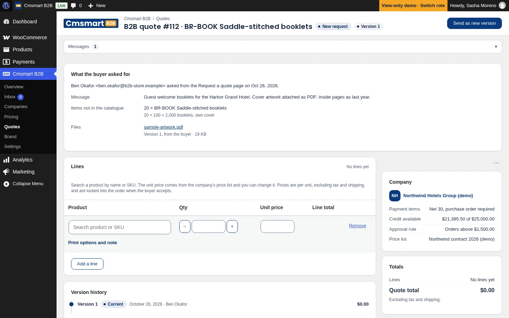Click the Cmsmart B2B header logo

(x=91, y=23)
